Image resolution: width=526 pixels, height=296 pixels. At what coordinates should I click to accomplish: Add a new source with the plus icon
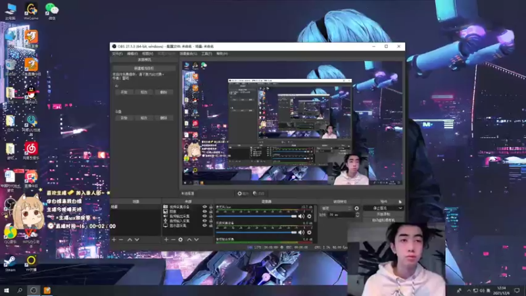tap(166, 239)
